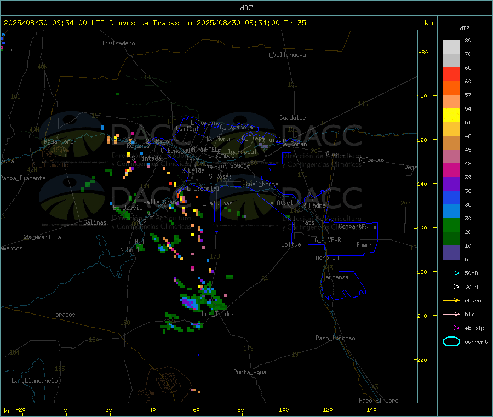
Task: Click the 60 dBZ red color swatch
Action: click(451, 74)
